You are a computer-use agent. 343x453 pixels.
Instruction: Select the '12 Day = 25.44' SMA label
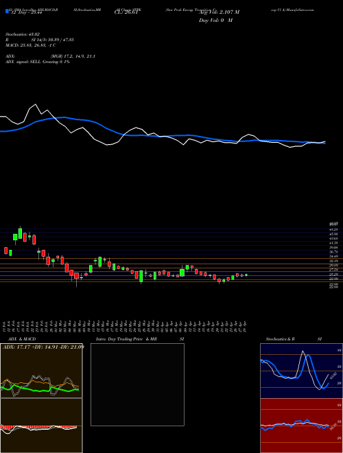[x=26, y=12]
